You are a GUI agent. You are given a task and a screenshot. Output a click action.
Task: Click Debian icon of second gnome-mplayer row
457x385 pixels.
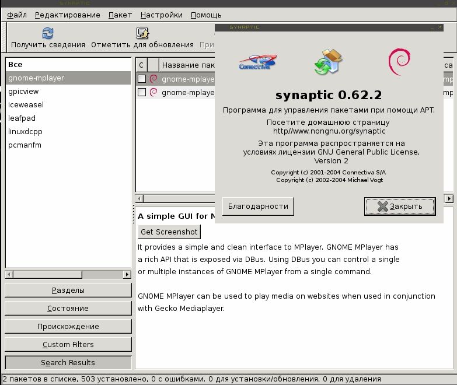(154, 92)
